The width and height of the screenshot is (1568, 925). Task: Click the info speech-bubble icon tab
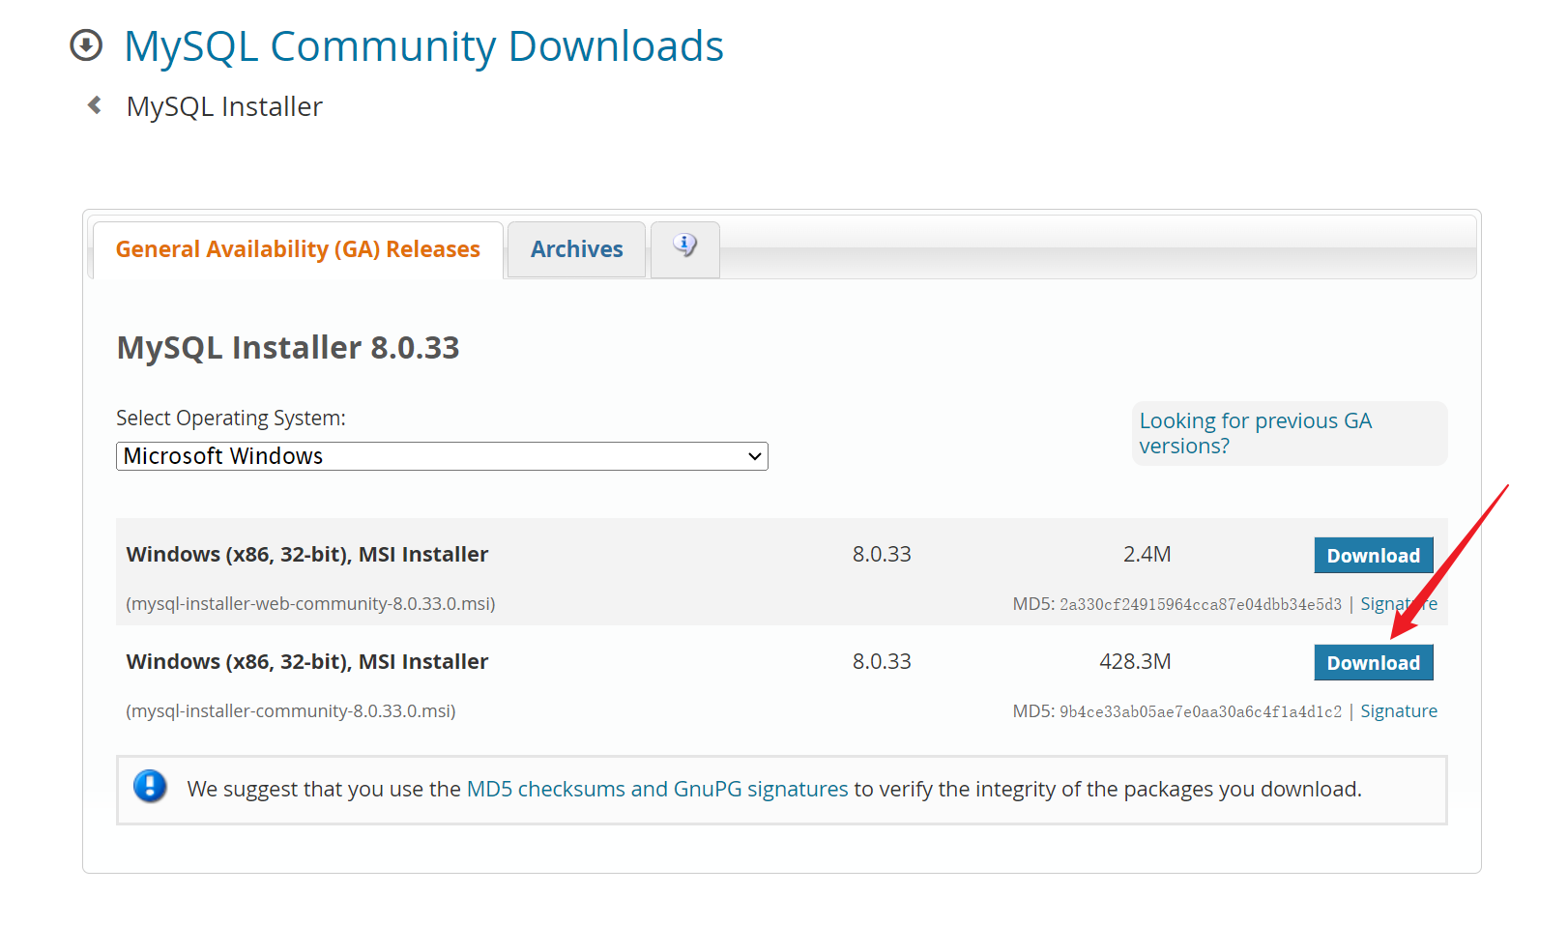click(684, 246)
